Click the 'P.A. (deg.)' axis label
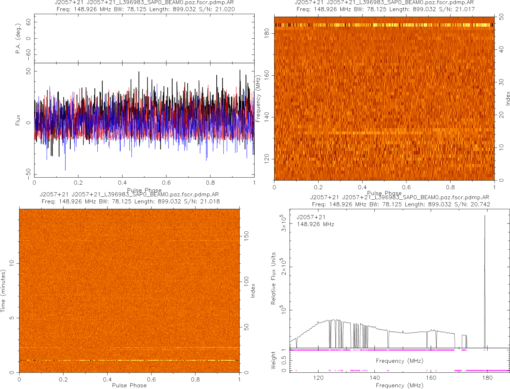Image resolution: width=510 pixels, height=389 pixels. click(x=18, y=39)
